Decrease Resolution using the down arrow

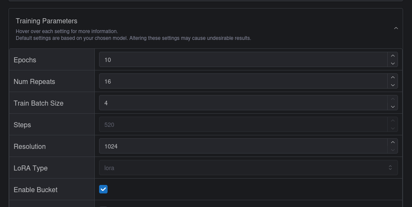393,150
